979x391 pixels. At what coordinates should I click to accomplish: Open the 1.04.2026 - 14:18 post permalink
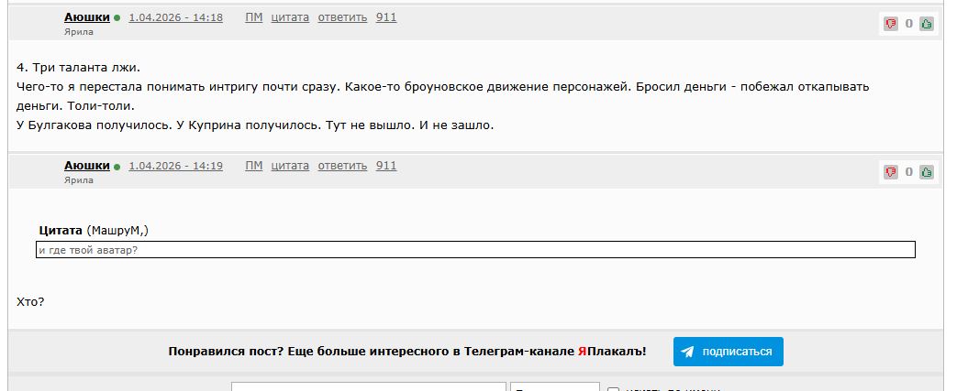[175, 17]
